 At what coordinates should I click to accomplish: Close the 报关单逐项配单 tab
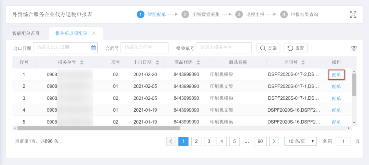94,33
